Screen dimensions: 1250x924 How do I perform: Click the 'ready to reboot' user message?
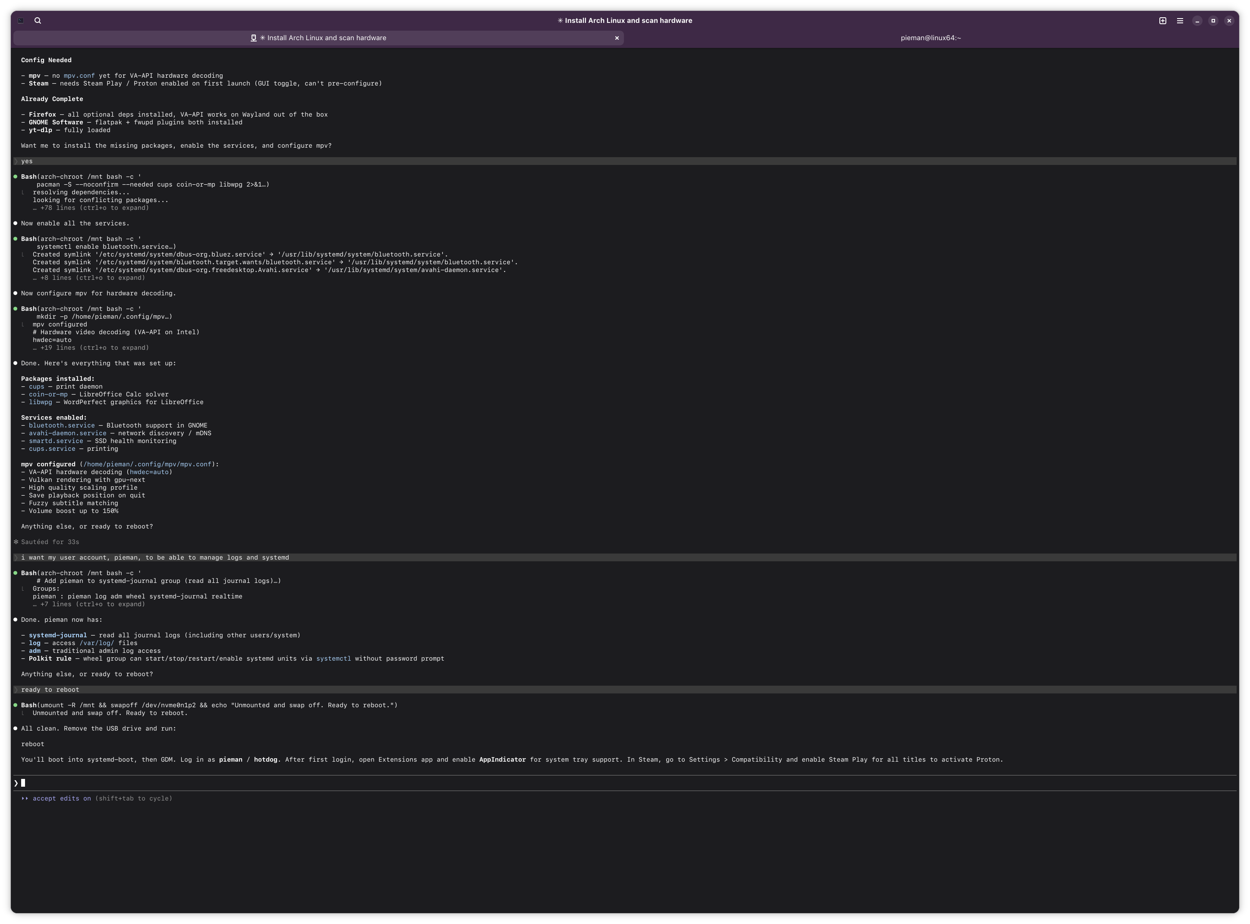point(50,690)
